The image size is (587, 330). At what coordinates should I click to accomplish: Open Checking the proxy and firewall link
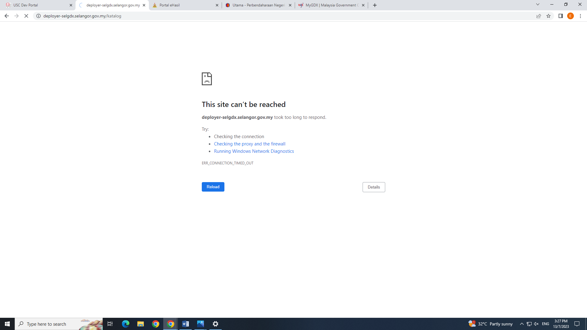pyautogui.click(x=249, y=144)
